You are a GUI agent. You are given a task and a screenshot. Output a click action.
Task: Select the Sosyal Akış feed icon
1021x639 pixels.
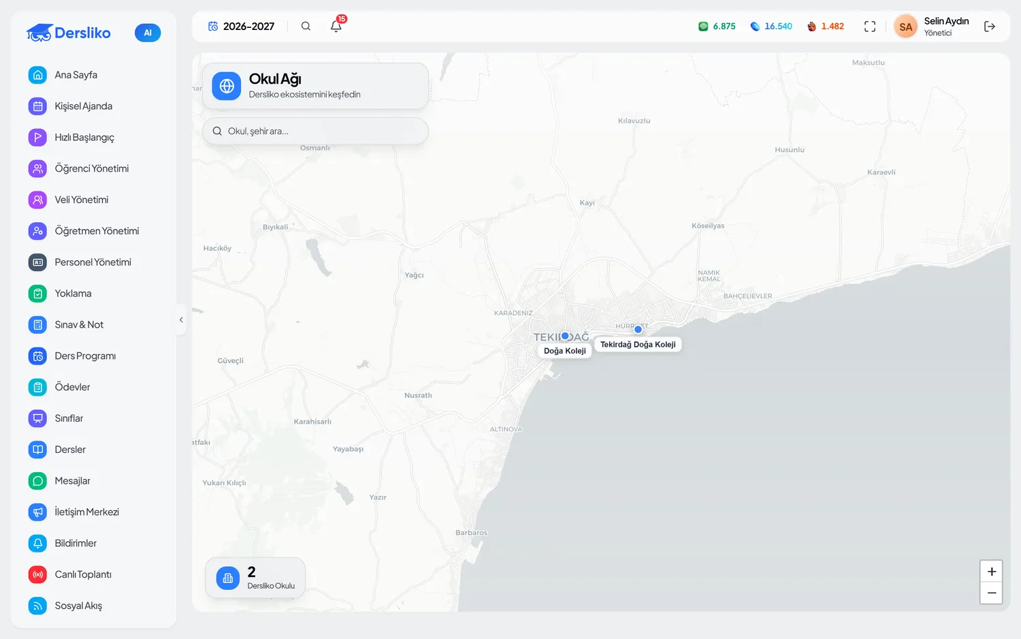coord(38,606)
